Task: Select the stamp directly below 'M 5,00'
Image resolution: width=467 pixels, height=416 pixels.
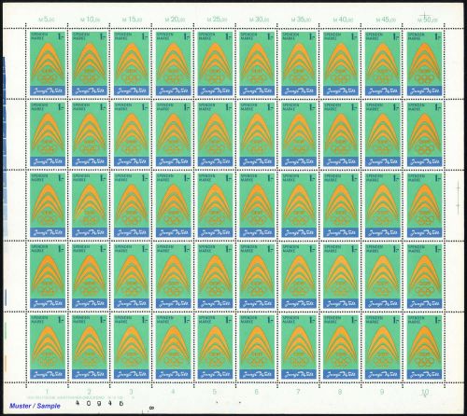Action: 48,63
